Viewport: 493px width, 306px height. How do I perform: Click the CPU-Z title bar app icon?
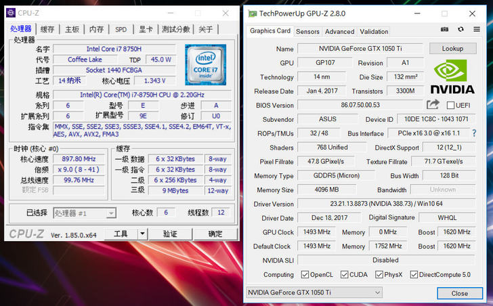click(11, 13)
